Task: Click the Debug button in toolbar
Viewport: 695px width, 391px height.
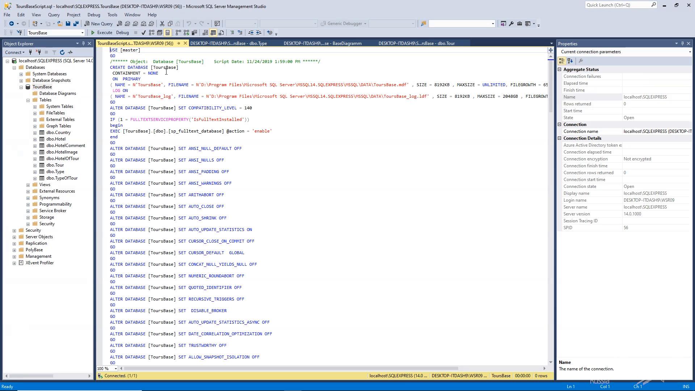Action: click(x=122, y=33)
